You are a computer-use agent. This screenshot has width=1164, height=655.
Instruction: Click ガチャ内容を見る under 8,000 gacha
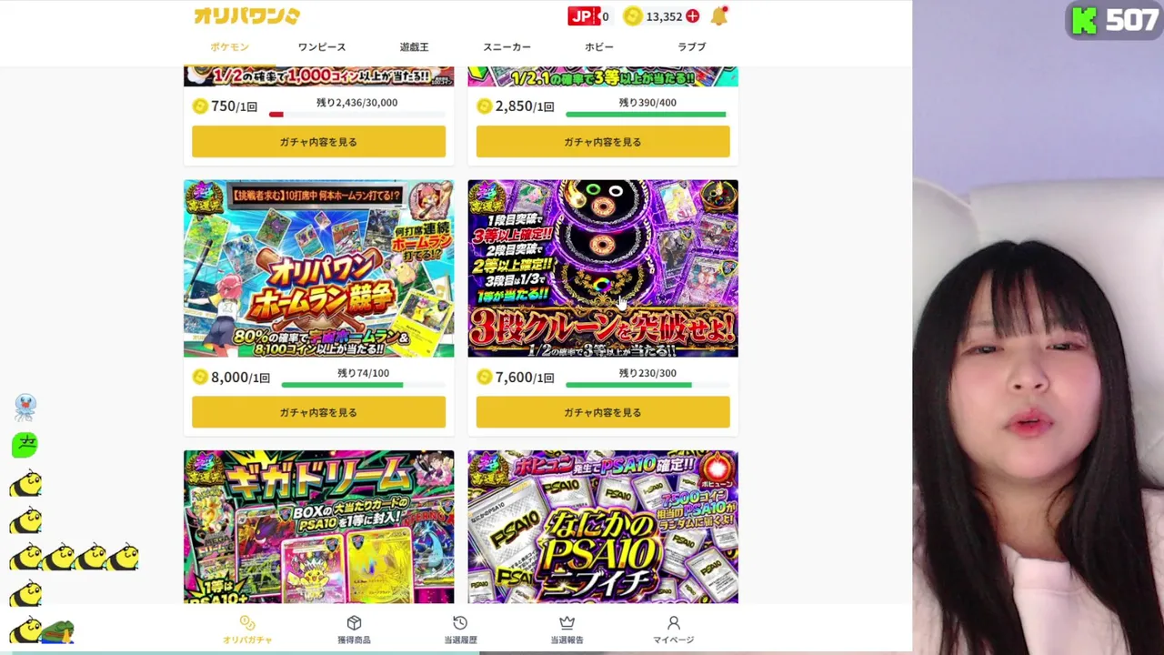tap(318, 412)
